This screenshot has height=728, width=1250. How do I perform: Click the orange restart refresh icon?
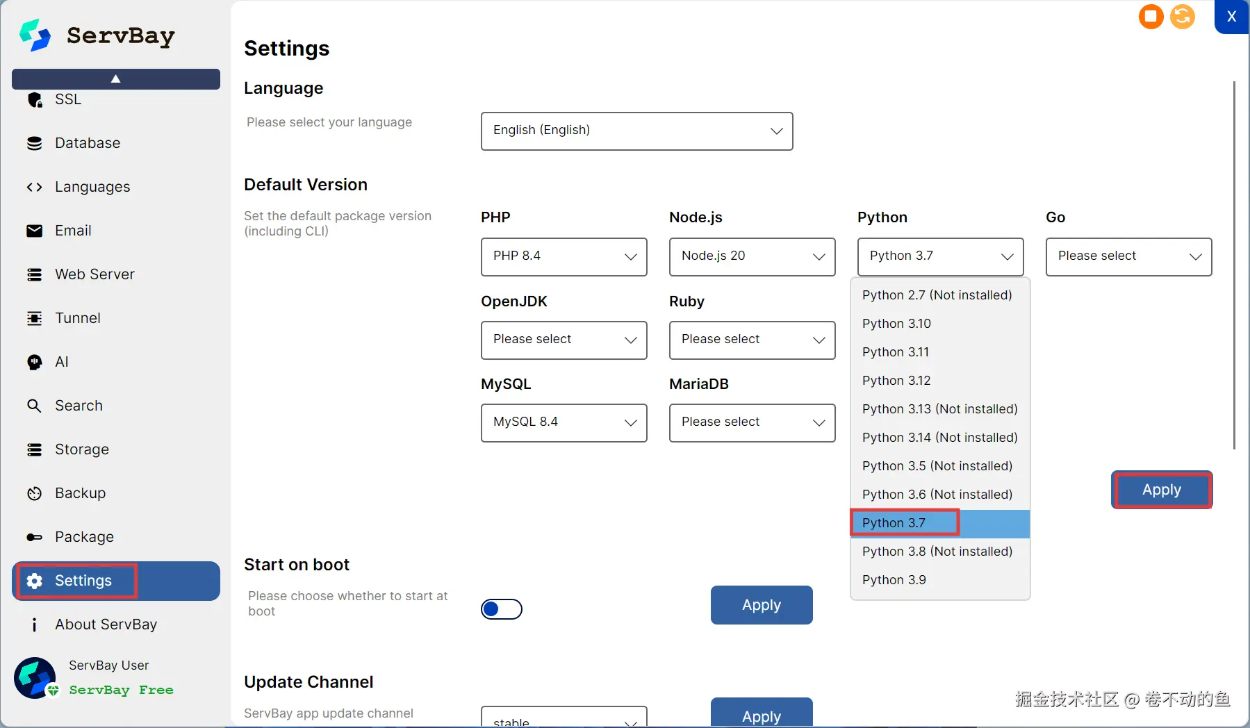pos(1182,16)
